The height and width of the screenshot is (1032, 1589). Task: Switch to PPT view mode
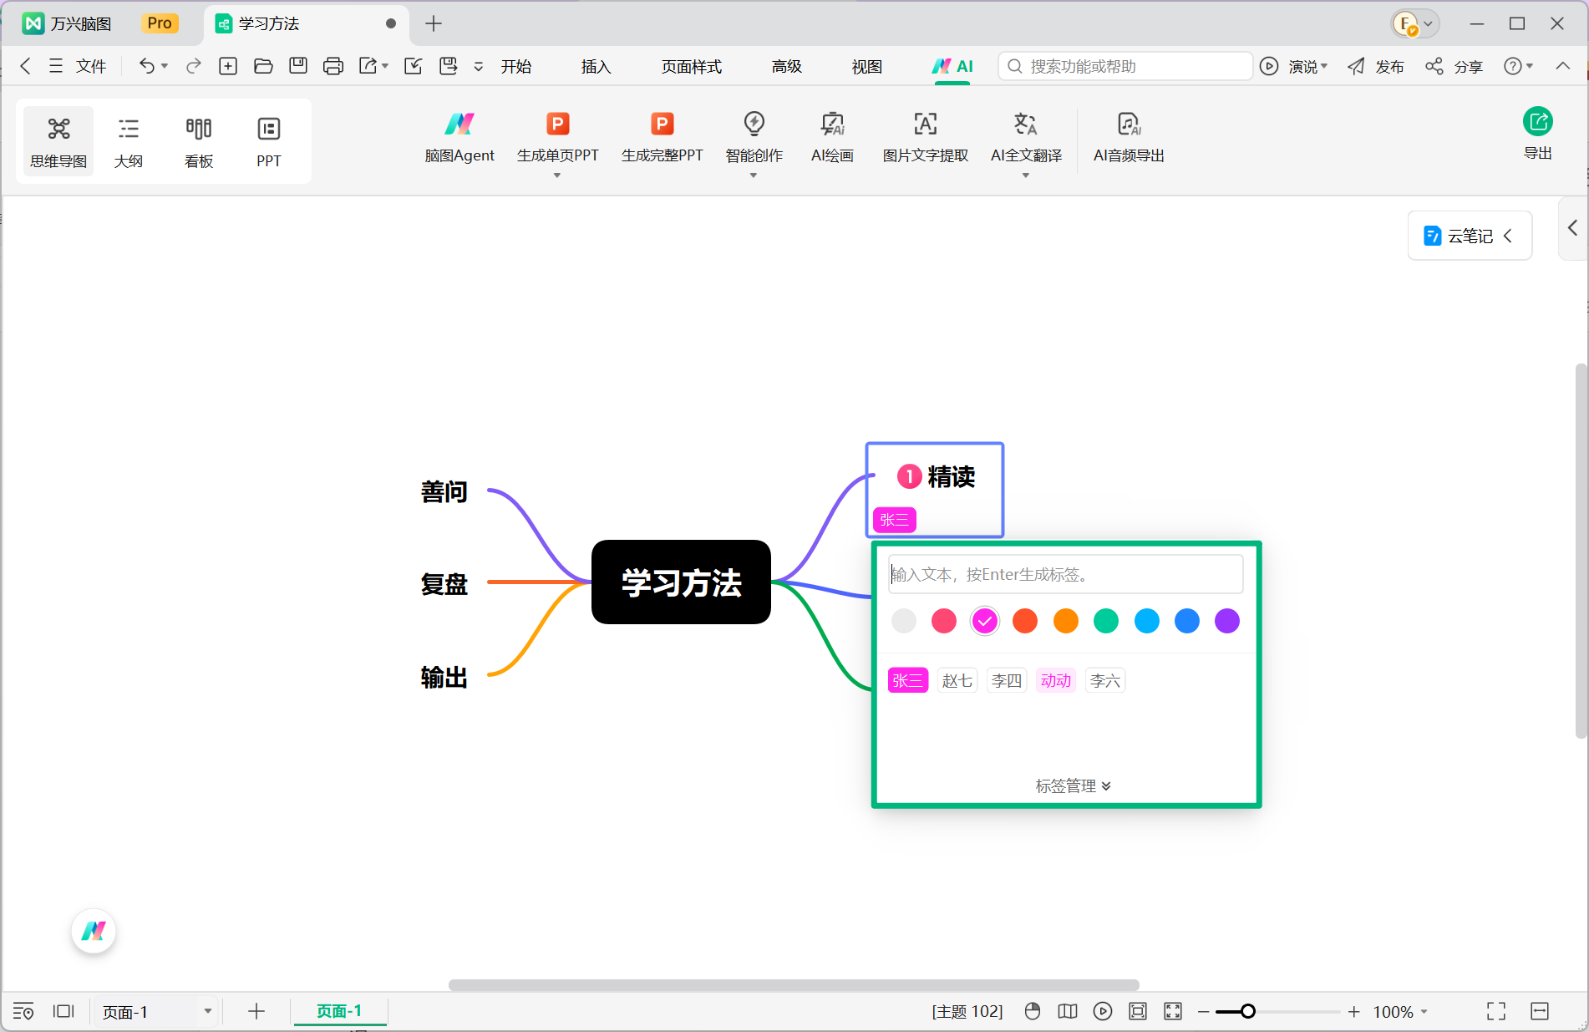click(x=269, y=140)
